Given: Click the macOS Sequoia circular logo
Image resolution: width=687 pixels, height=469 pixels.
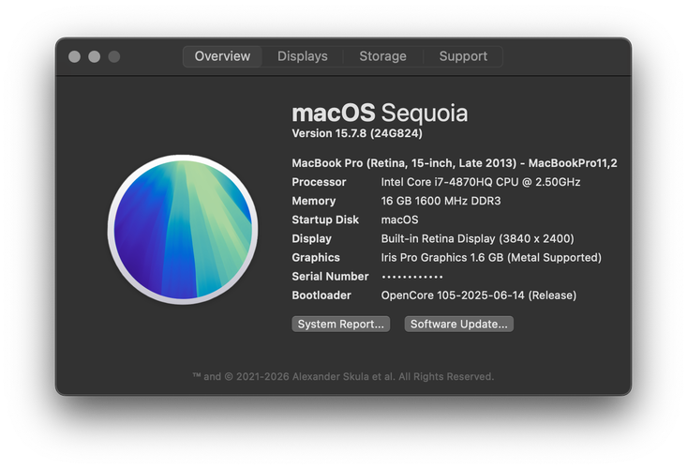Looking at the screenshot, I should click(x=183, y=229).
